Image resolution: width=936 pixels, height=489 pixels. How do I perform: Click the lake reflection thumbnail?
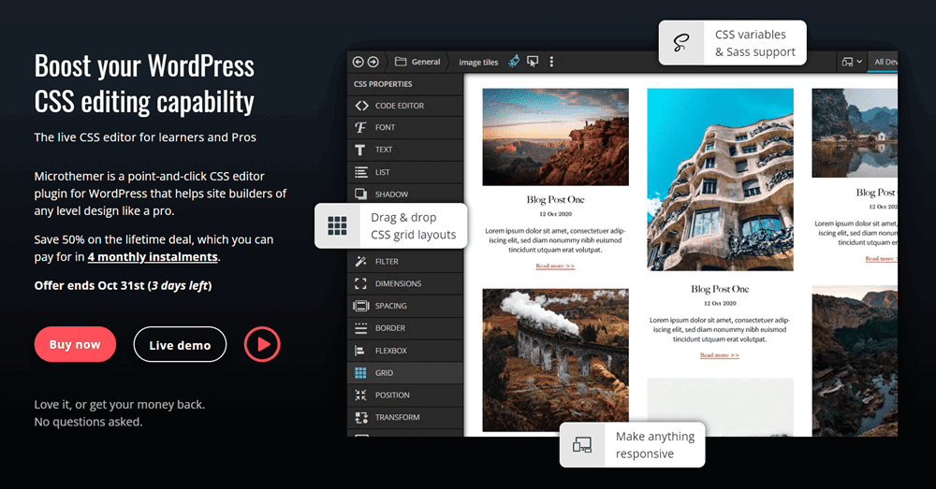pos(855,133)
